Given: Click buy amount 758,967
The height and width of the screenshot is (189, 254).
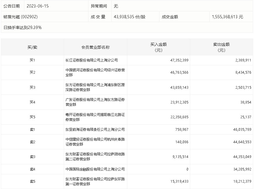Looking at the screenshot, I should (182, 130).
